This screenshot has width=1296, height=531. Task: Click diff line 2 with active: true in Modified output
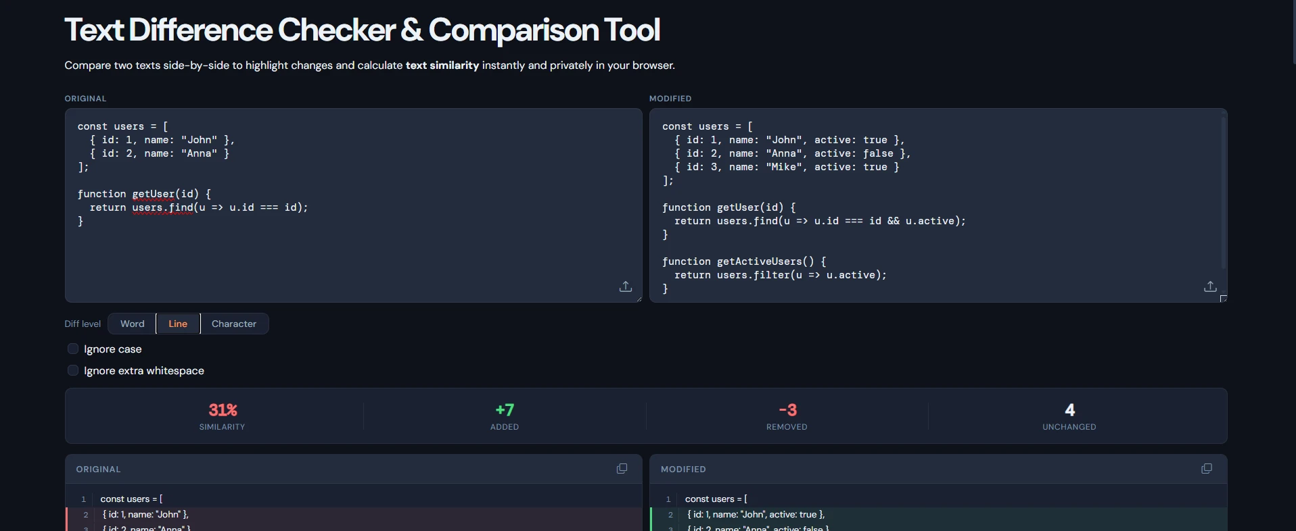point(938,514)
